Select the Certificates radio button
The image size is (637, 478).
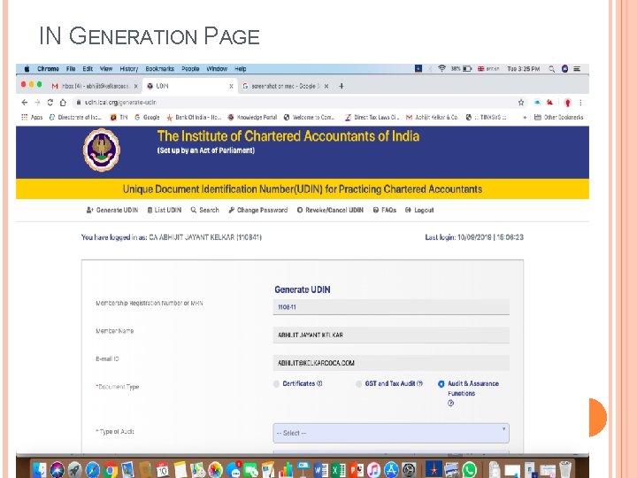point(276,383)
